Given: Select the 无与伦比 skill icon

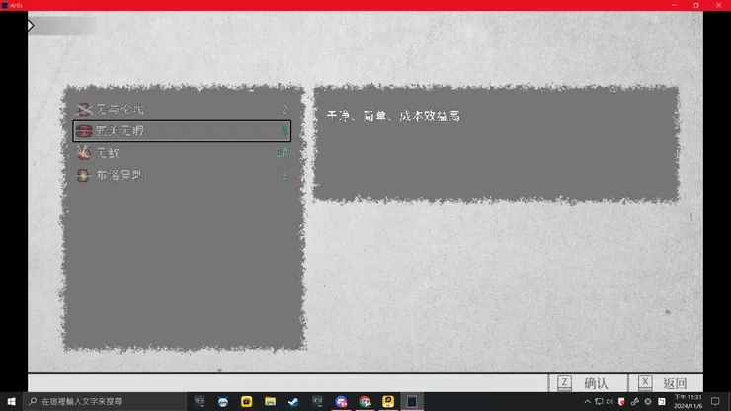Looking at the screenshot, I should pos(84,109).
